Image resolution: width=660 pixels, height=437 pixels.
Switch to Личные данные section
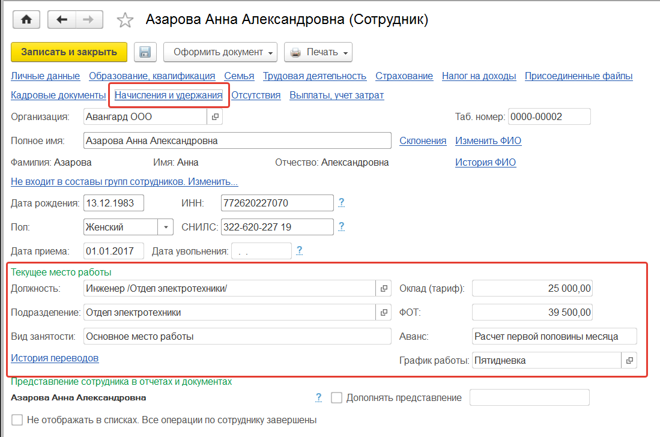point(45,76)
